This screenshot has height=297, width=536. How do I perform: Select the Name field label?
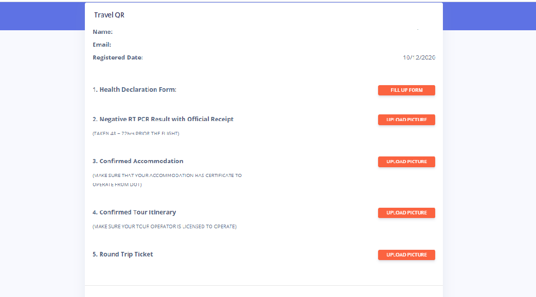(102, 32)
